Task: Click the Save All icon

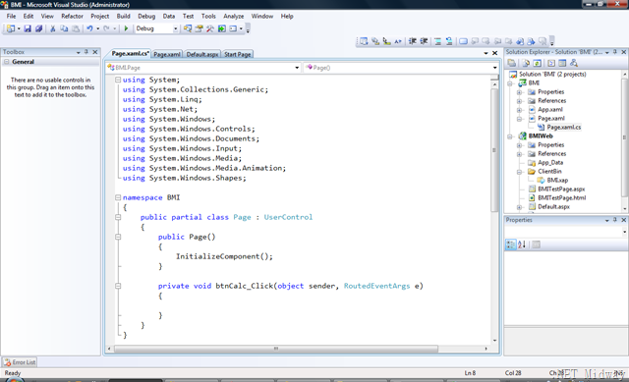Action: [38, 28]
